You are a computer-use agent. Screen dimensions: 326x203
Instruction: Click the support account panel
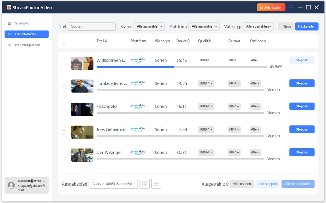pyautogui.click(x=27, y=185)
